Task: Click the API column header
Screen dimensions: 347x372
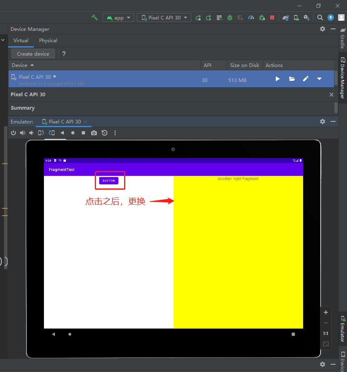Action: tap(214, 65)
